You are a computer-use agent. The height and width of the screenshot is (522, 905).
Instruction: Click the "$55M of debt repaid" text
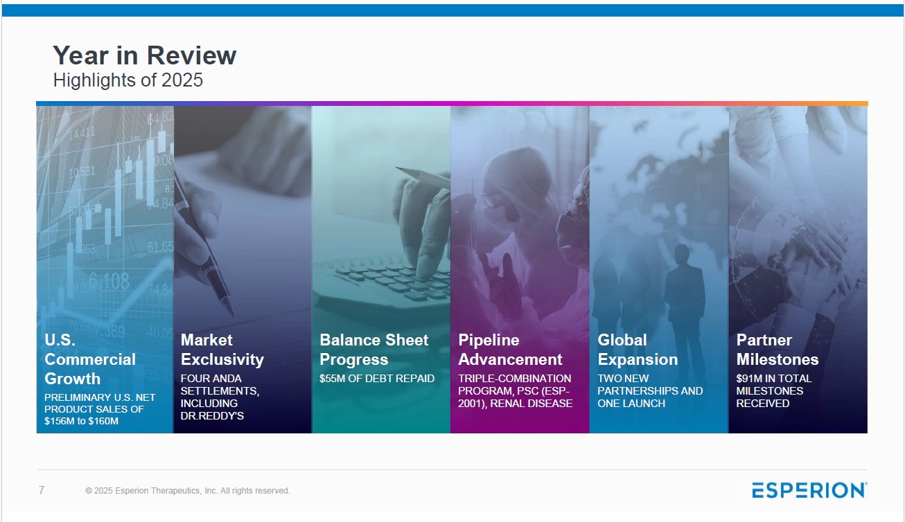click(376, 379)
